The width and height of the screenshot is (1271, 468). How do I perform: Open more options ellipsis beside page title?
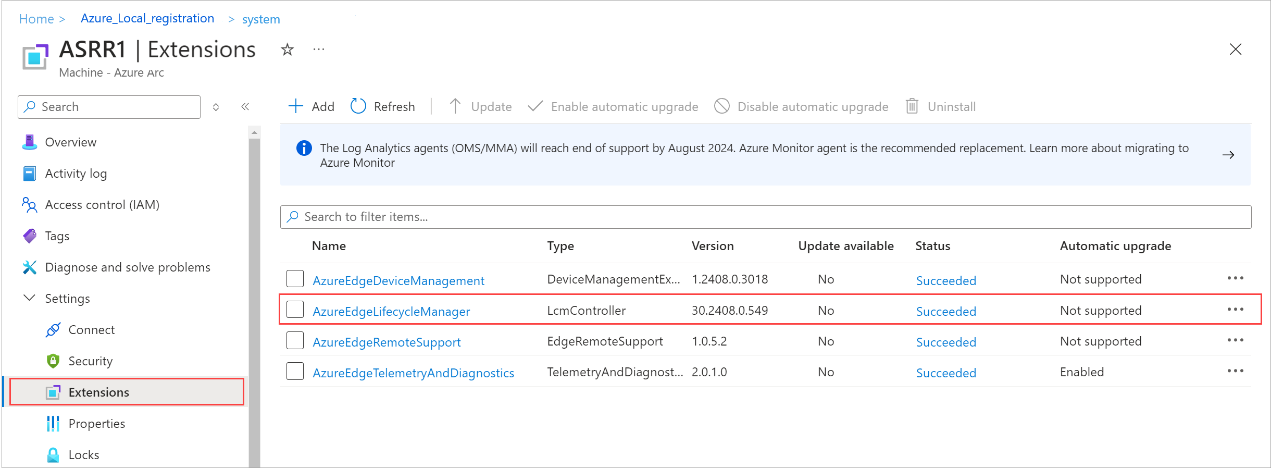tap(319, 50)
